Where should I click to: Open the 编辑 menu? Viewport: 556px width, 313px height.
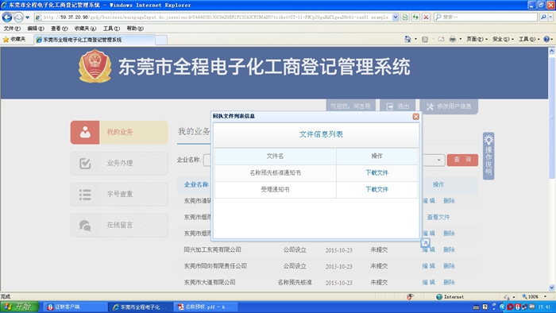click(x=36, y=29)
